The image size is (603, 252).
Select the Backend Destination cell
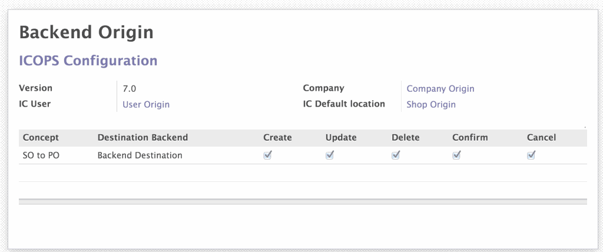point(140,155)
